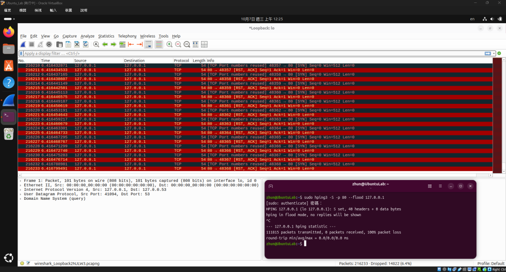Open Ubuntu Software from the dock
The width and height of the screenshot is (506, 272).
click(9, 66)
